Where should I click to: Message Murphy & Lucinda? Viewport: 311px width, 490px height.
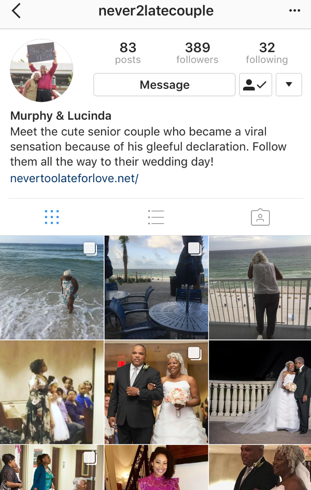point(164,85)
